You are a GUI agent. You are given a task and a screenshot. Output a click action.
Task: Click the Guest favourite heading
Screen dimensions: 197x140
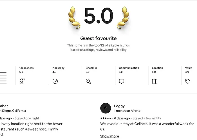point(98,38)
